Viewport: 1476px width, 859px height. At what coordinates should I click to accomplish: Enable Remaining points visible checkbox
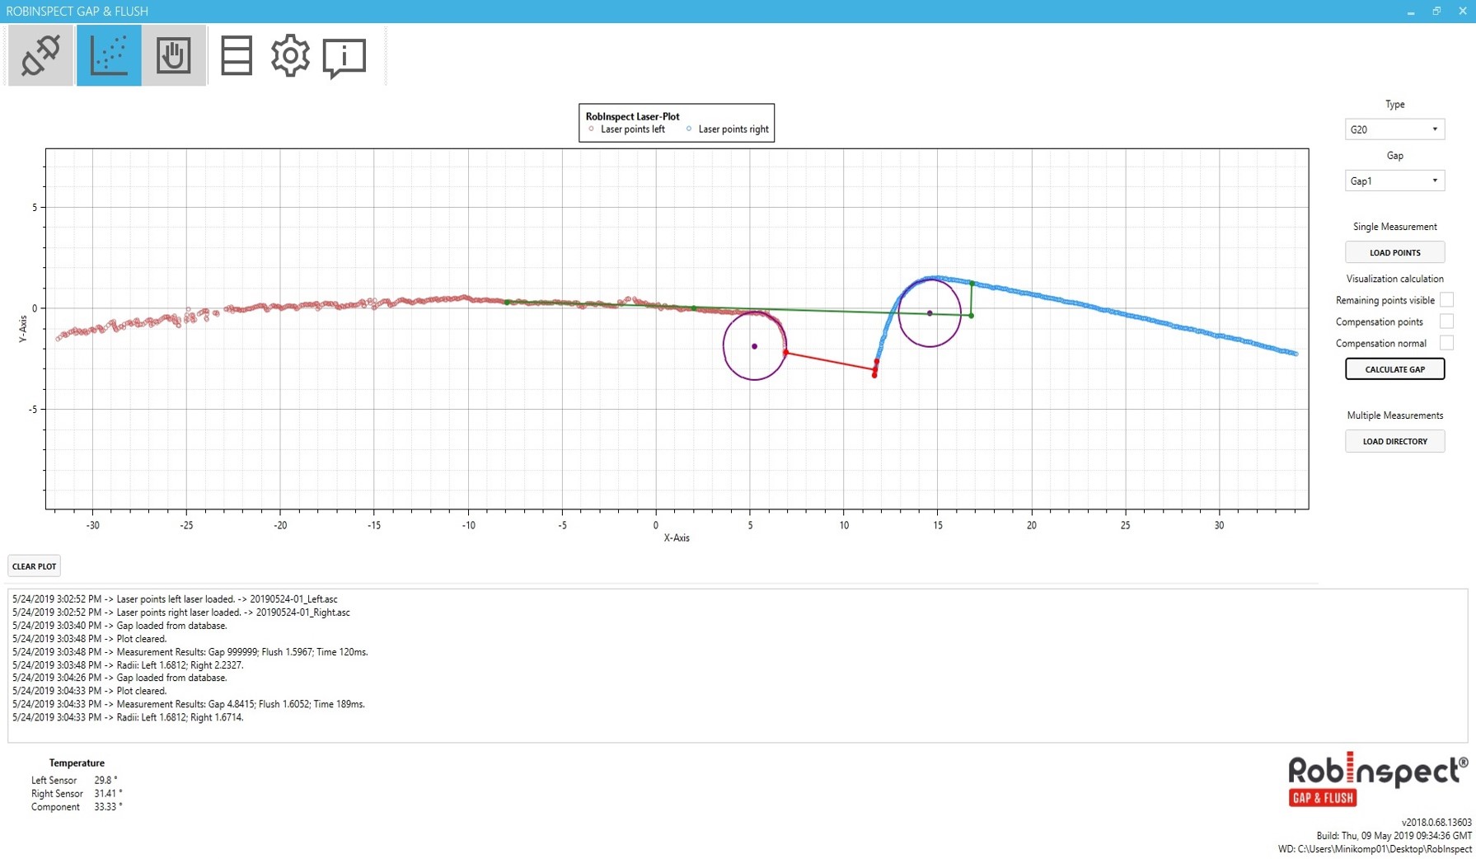(x=1446, y=300)
